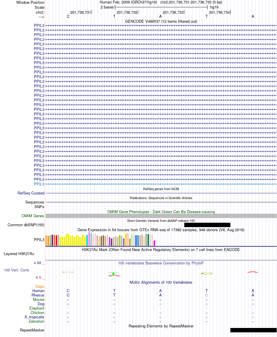Click the gray OMIM Genes bar
The image size is (277, 337).
tap(161, 216)
